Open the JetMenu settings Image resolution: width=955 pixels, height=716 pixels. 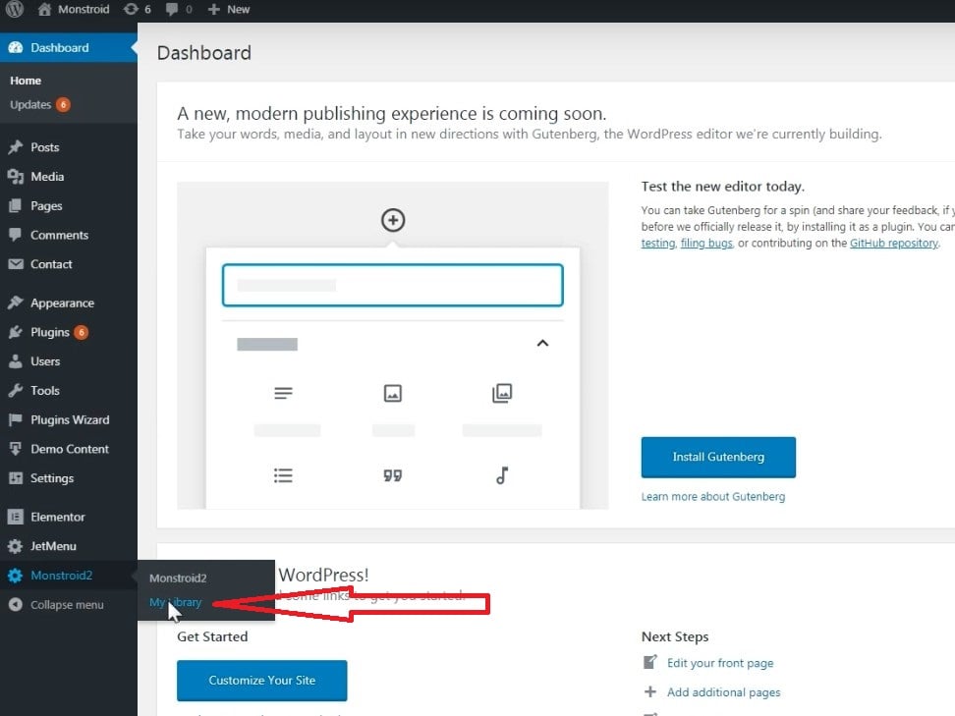53,546
